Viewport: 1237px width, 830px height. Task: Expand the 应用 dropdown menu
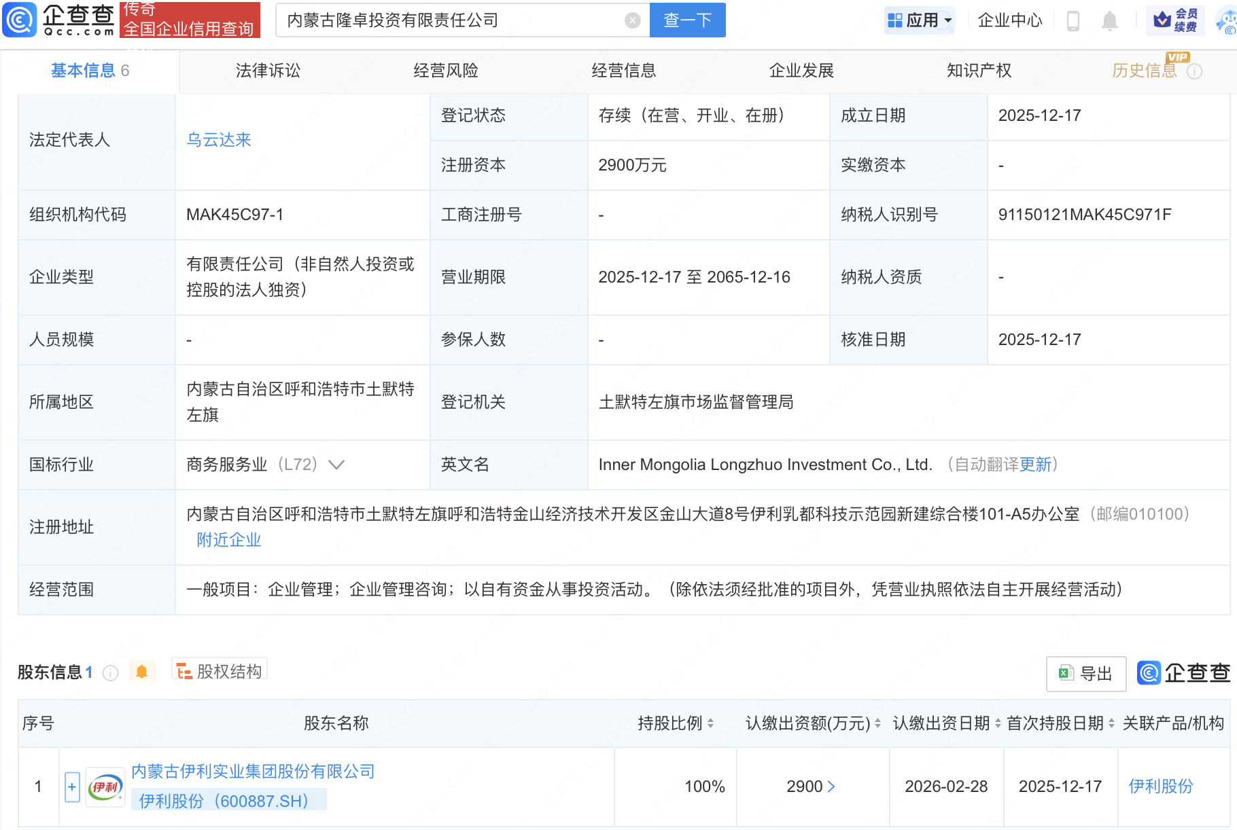[921, 20]
